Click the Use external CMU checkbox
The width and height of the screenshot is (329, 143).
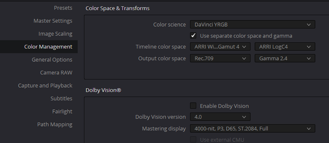[193, 140]
